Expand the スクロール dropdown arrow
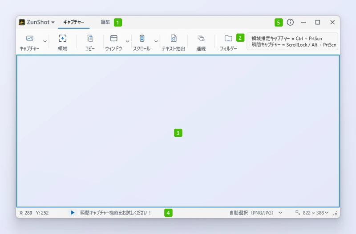356x234 pixels. tap(156, 41)
